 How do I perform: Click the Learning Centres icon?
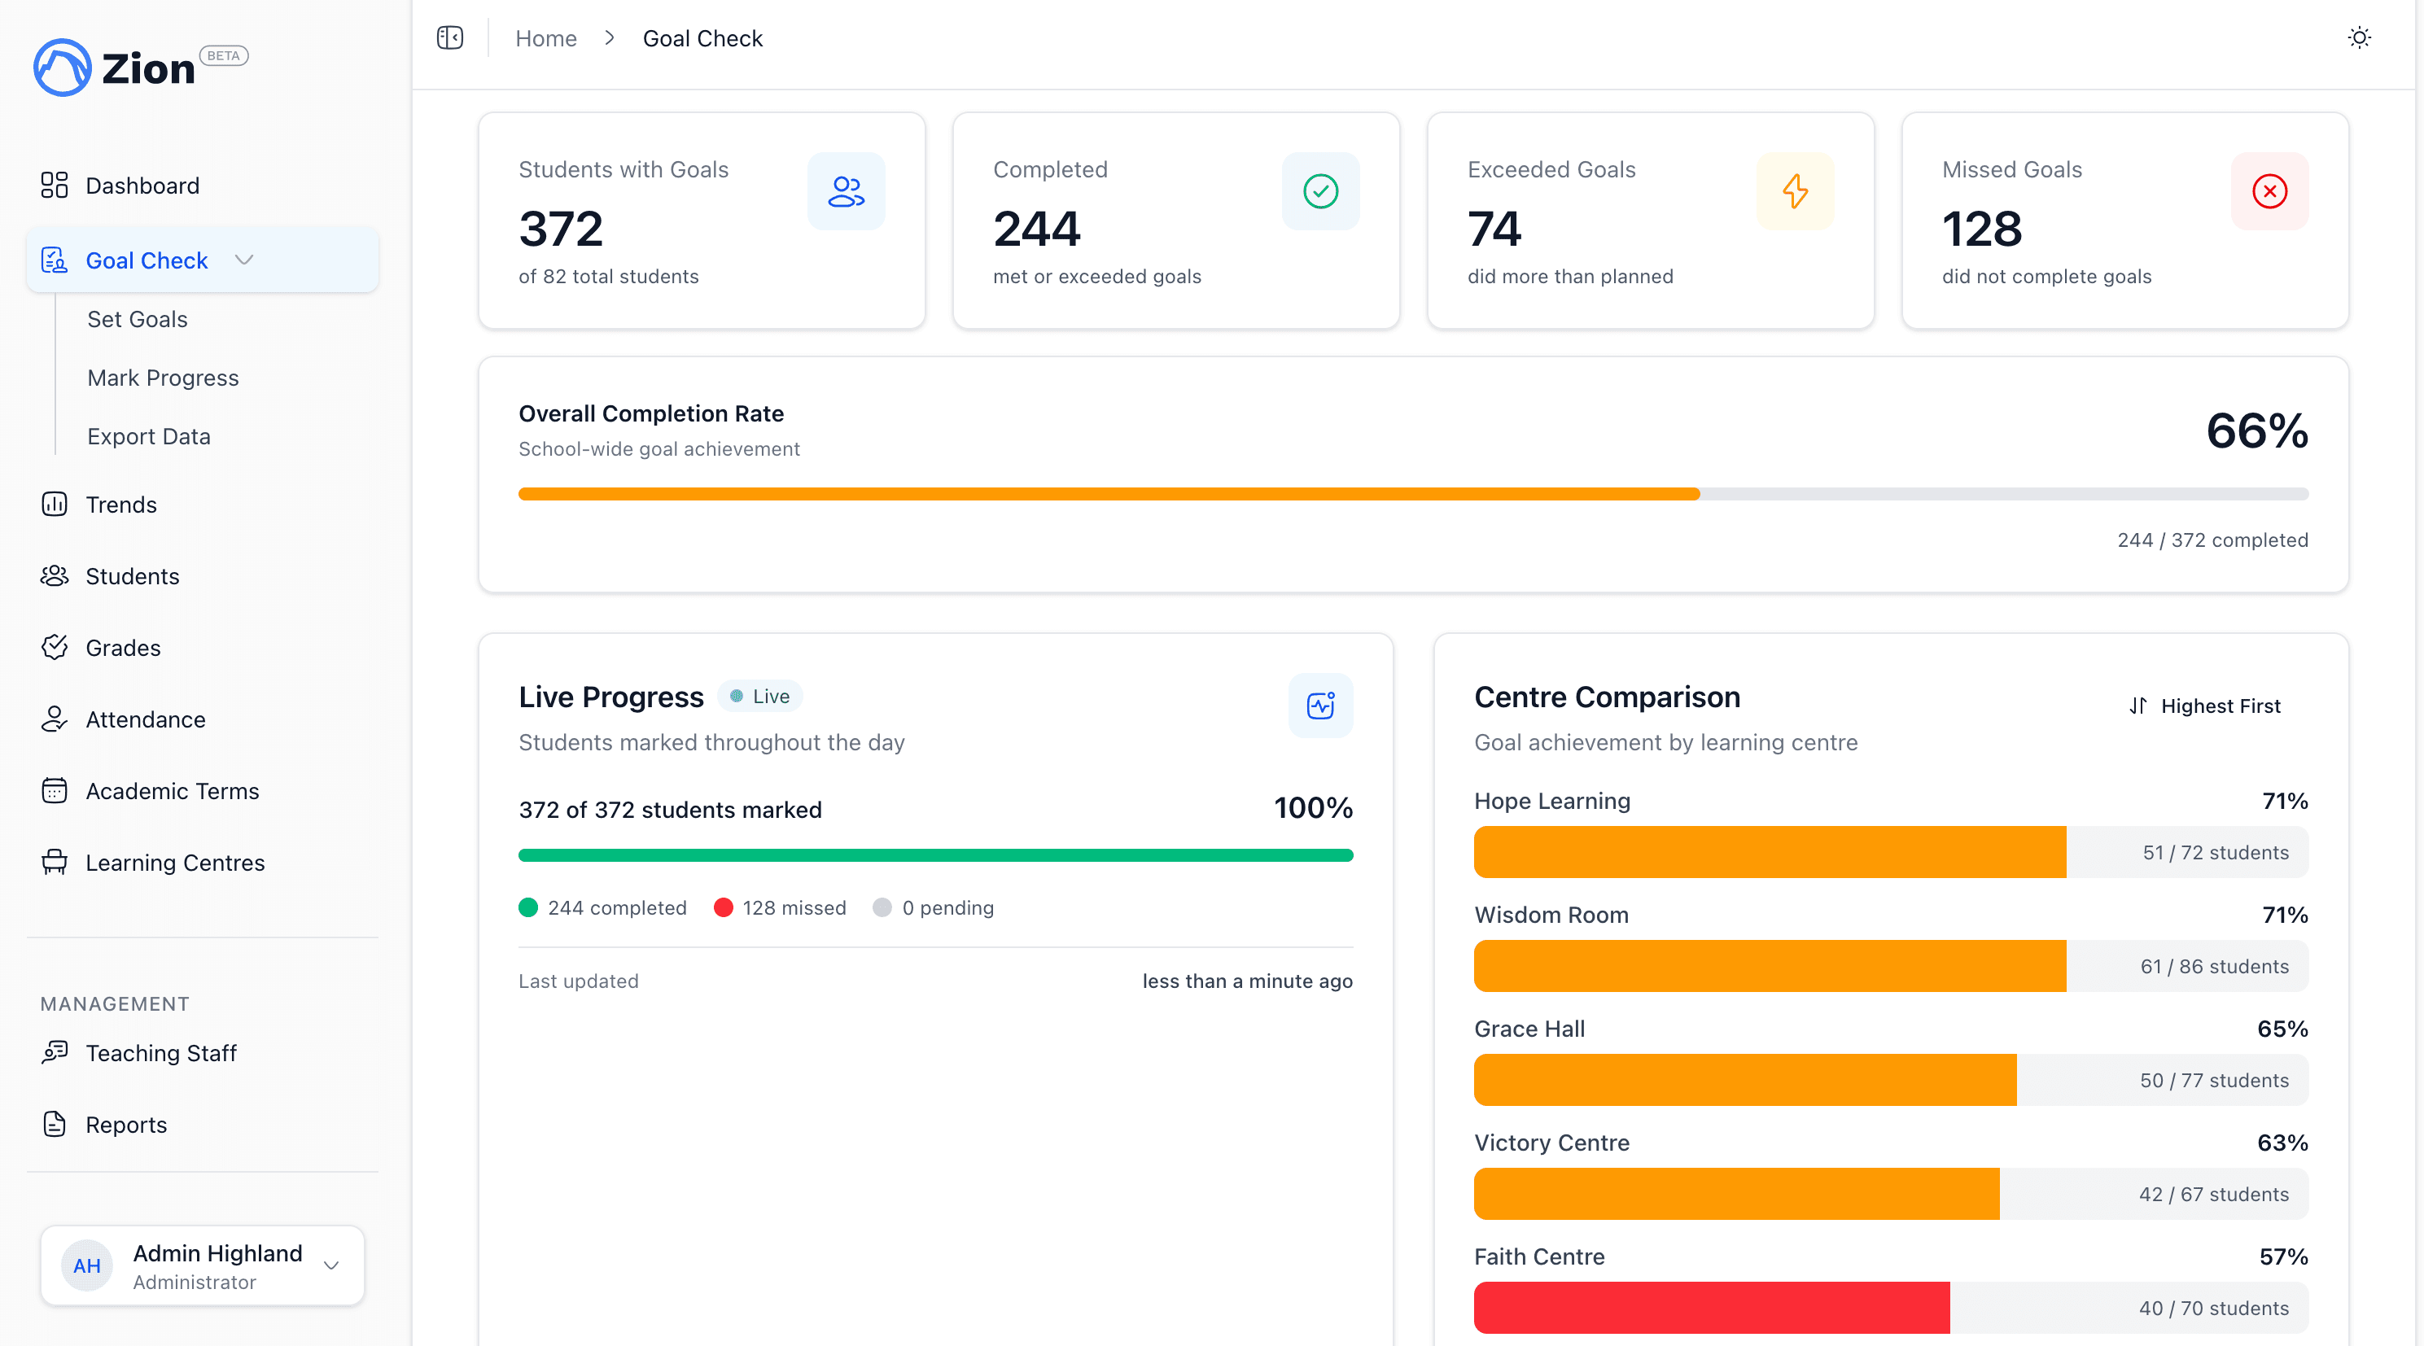coord(55,862)
